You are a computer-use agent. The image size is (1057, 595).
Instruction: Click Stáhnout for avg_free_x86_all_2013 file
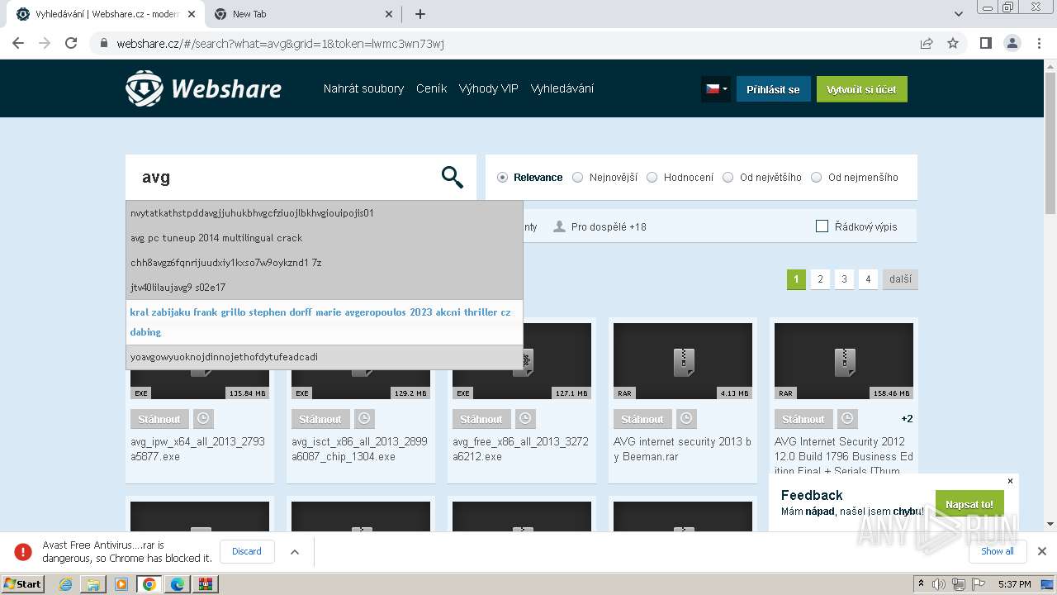click(481, 419)
